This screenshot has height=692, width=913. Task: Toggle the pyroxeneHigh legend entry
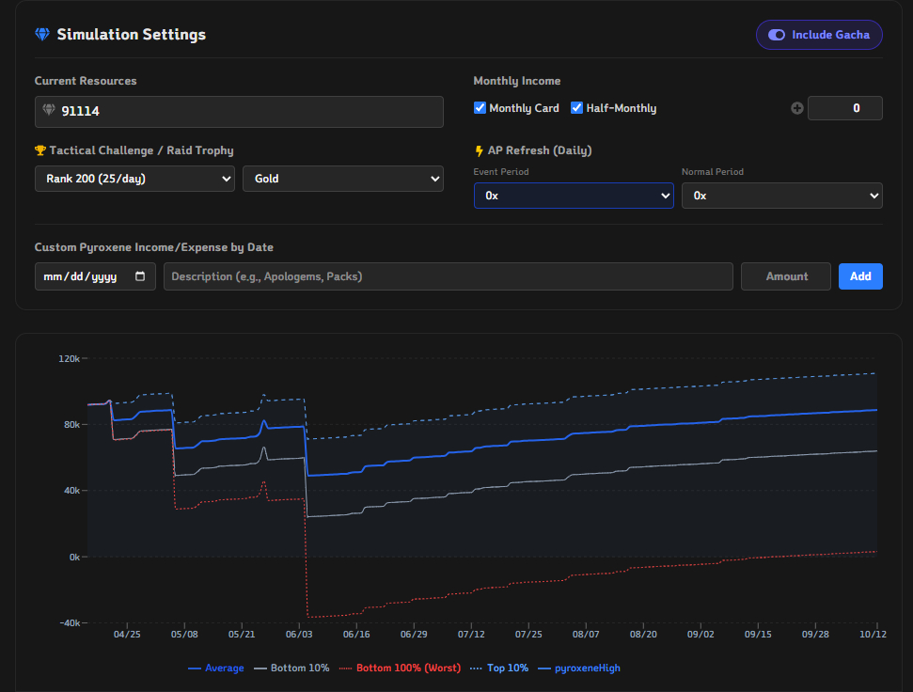579,668
